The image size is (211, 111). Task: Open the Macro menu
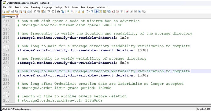(75, 7)
